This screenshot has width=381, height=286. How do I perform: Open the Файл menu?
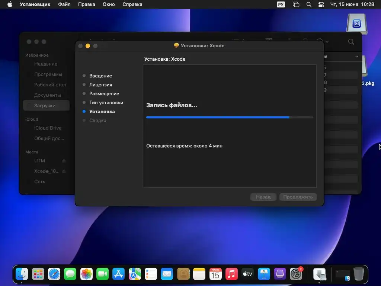coord(64,4)
